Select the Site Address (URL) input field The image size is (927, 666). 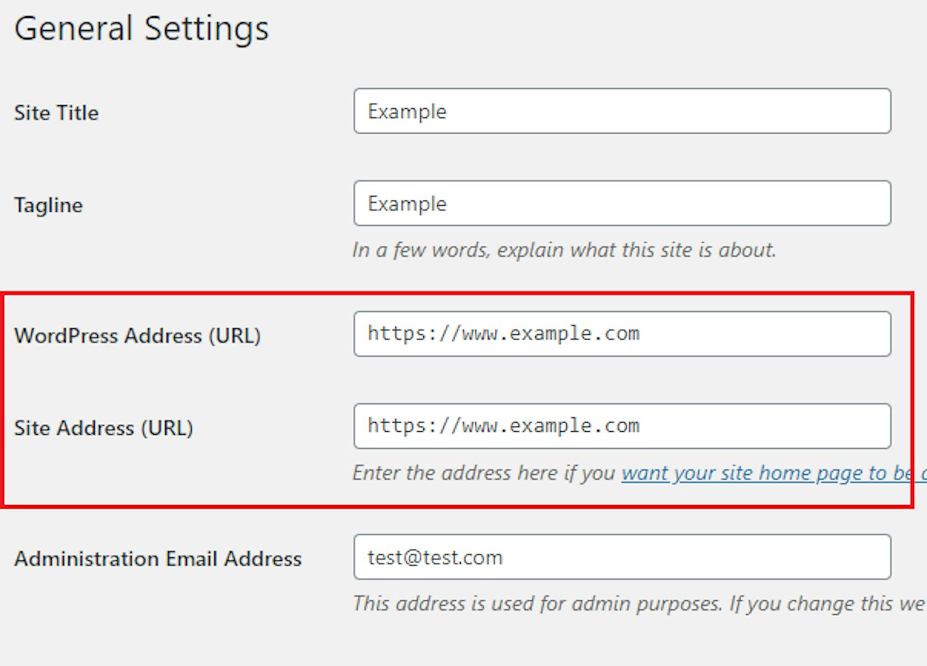click(x=622, y=426)
